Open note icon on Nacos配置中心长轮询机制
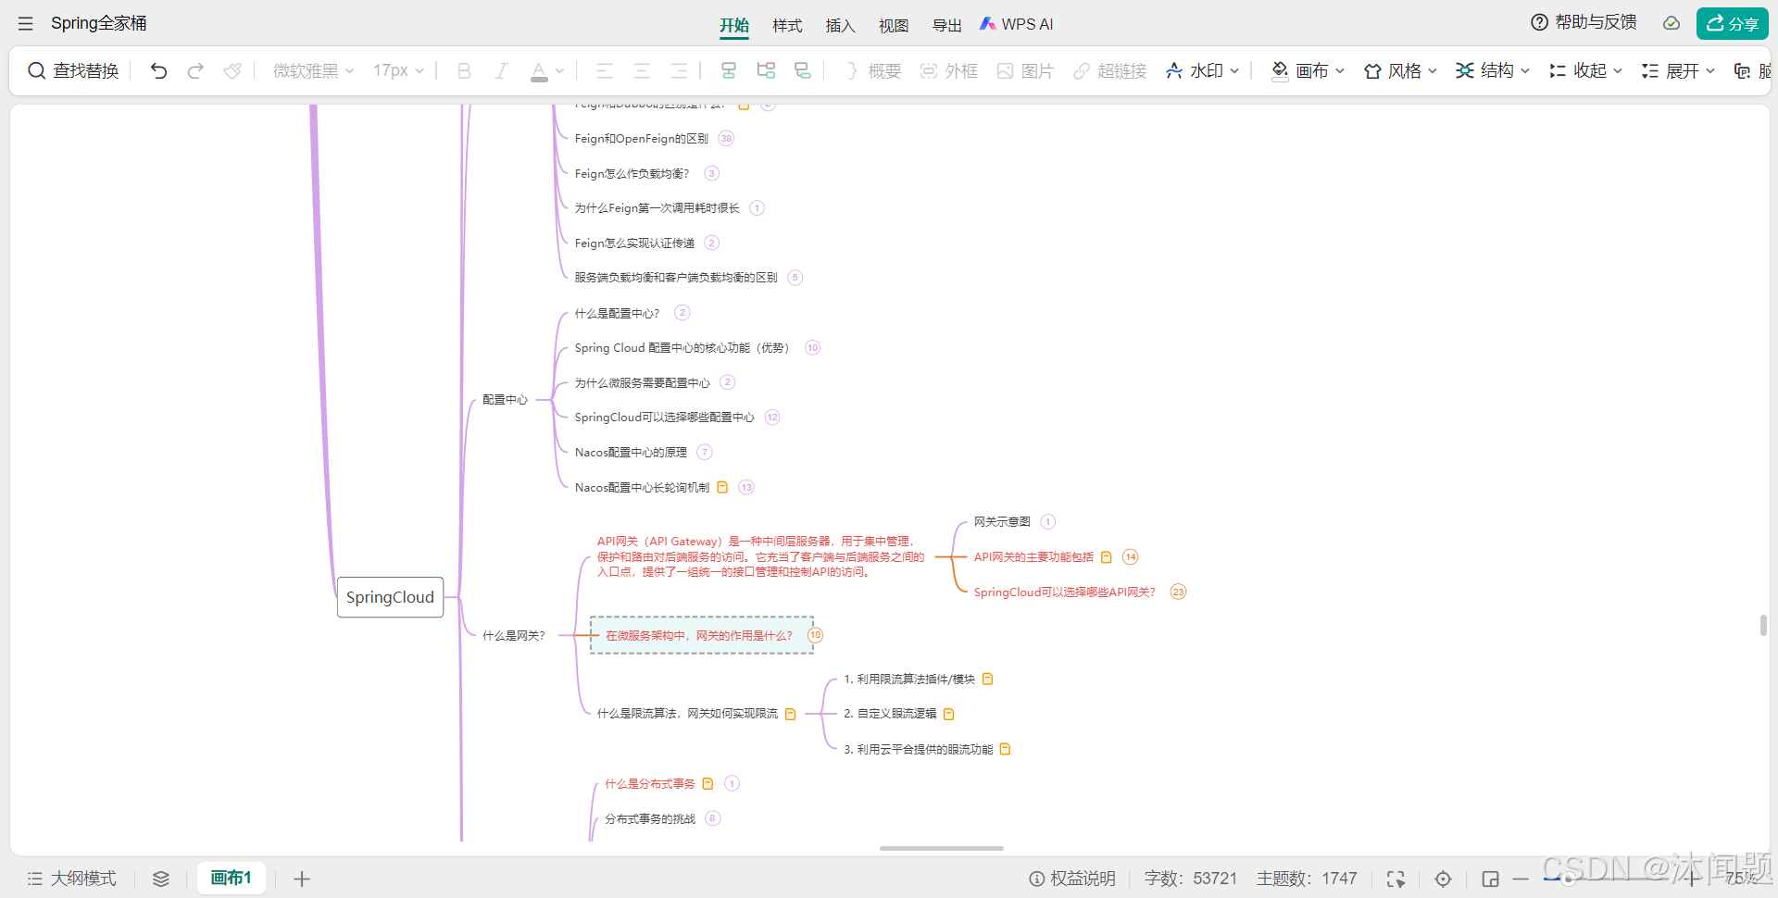Viewport: 1778px width, 898px height. point(722,487)
